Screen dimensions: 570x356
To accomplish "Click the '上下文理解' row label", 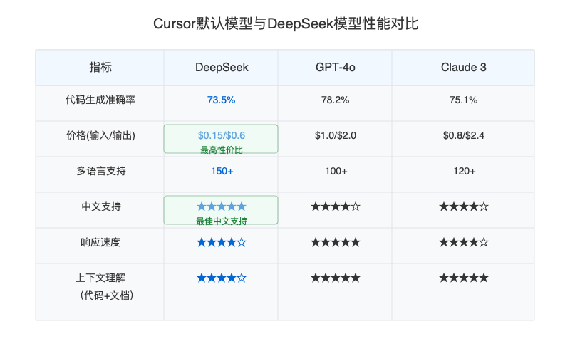I will [100, 278].
